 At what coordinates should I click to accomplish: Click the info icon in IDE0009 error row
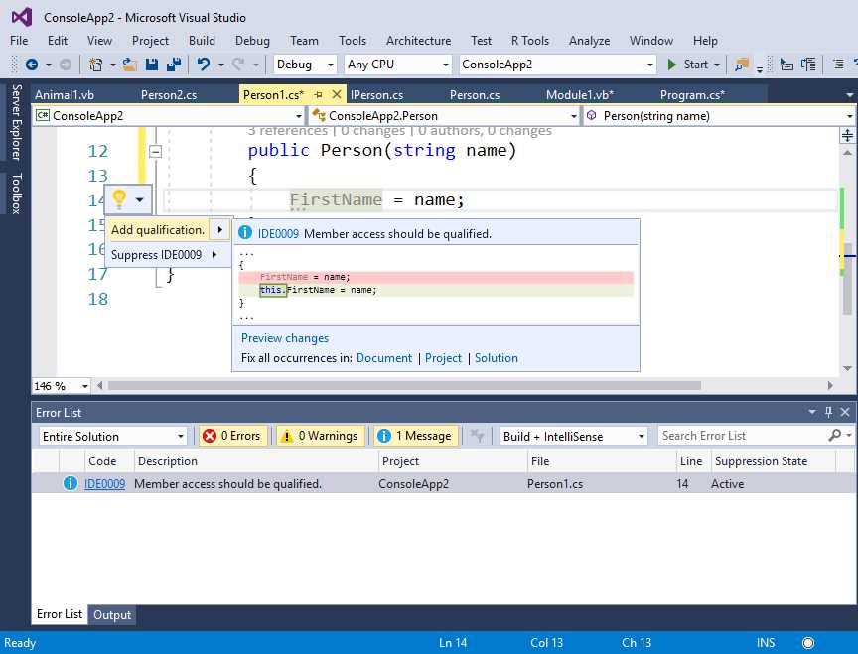(71, 483)
